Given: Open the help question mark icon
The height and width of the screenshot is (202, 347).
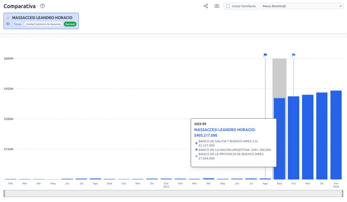Looking at the screenshot, I should click(x=43, y=6).
